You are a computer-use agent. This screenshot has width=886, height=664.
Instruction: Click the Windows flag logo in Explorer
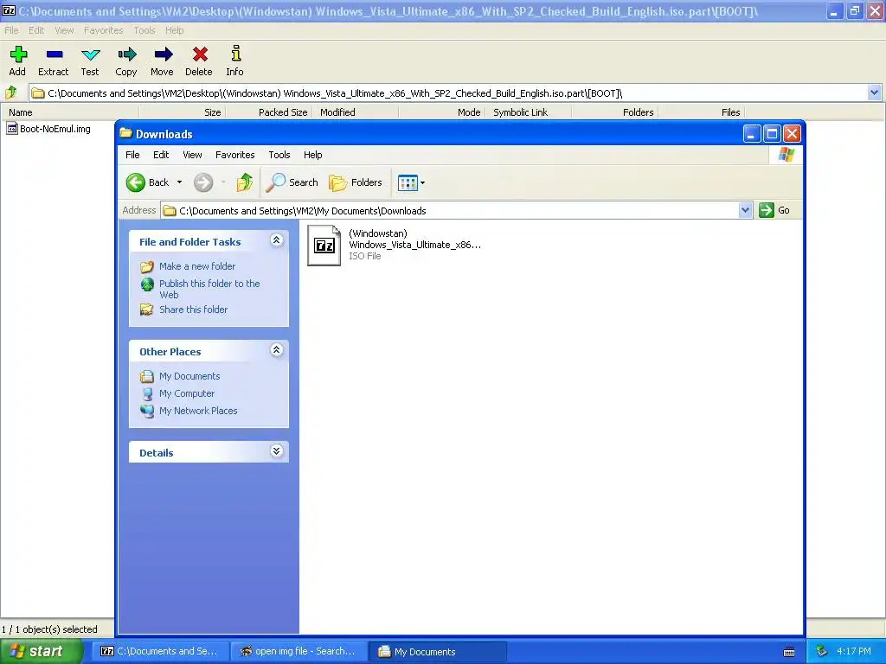click(786, 155)
